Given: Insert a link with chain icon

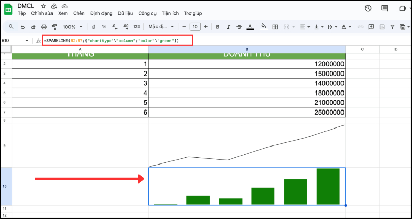Looking at the screenshot, I should pos(360,27).
